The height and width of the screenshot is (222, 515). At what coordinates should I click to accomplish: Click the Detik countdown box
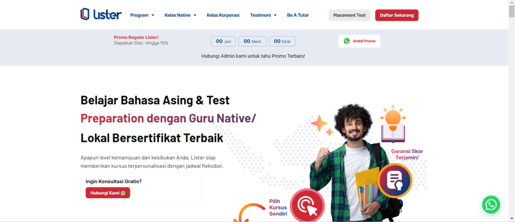[282, 41]
